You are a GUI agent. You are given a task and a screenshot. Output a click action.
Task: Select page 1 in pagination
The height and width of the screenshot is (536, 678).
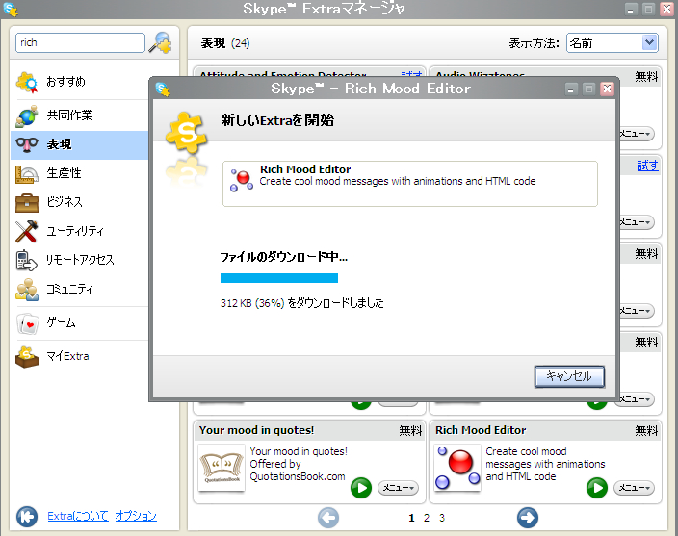click(x=411, y=518)
